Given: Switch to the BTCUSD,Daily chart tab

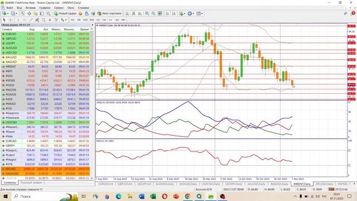Looking at the screenshot, I should pos(325,184).
